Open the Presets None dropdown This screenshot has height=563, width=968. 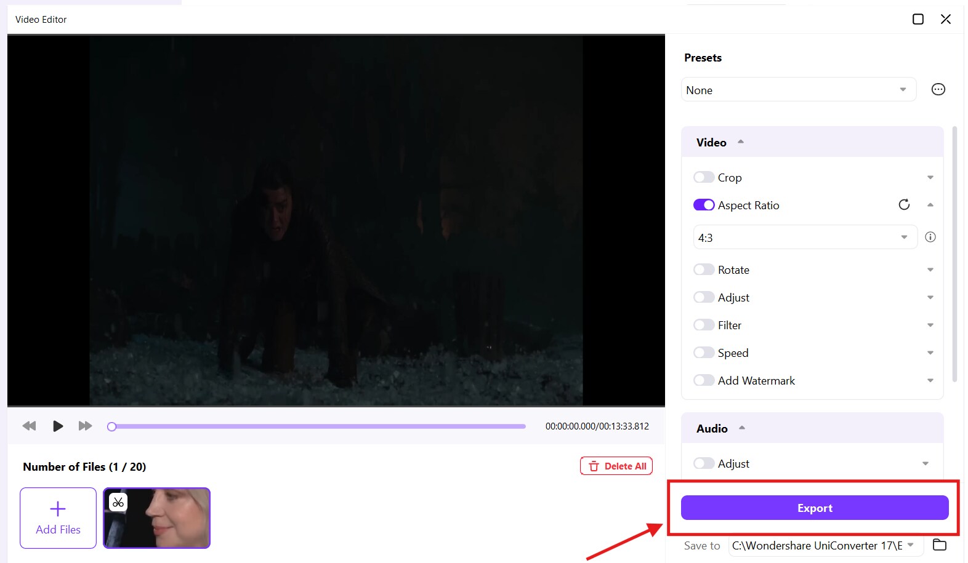[799, 90]
